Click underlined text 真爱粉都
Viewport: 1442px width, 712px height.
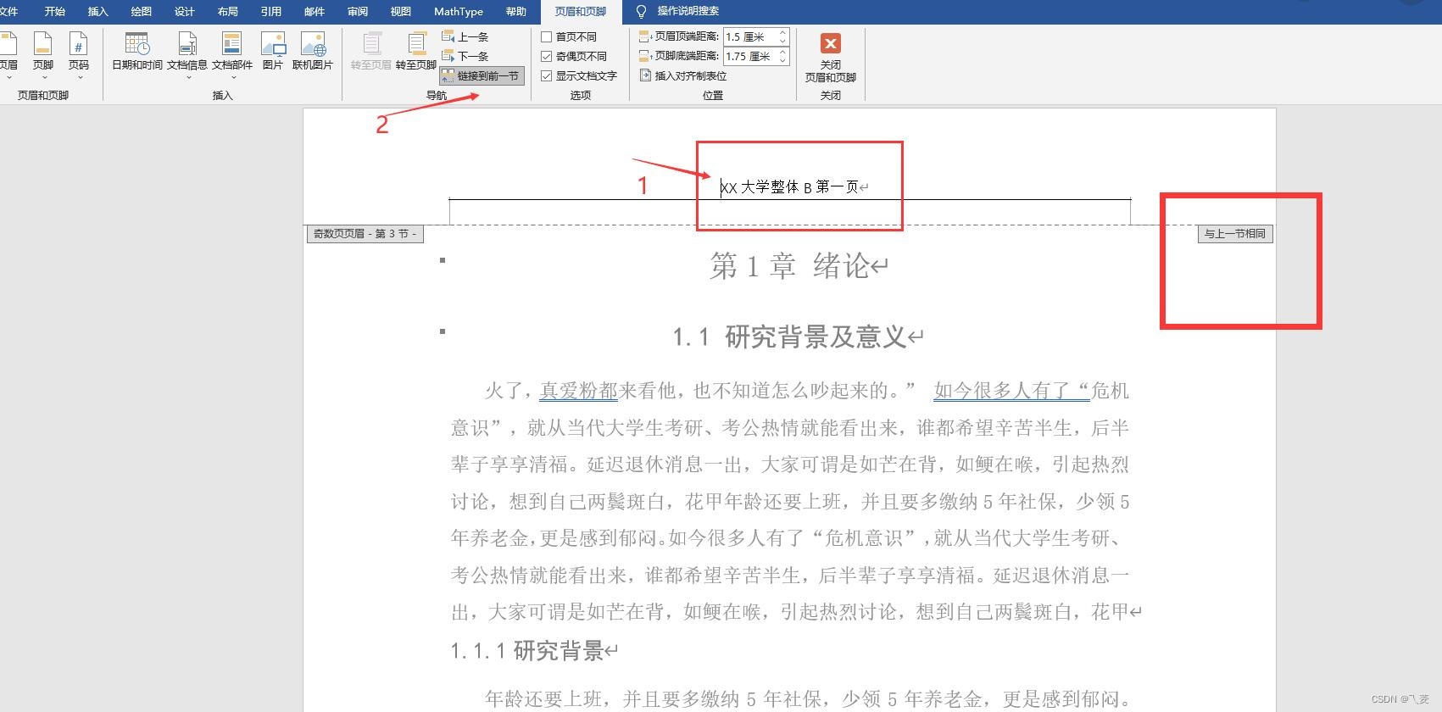579,391
